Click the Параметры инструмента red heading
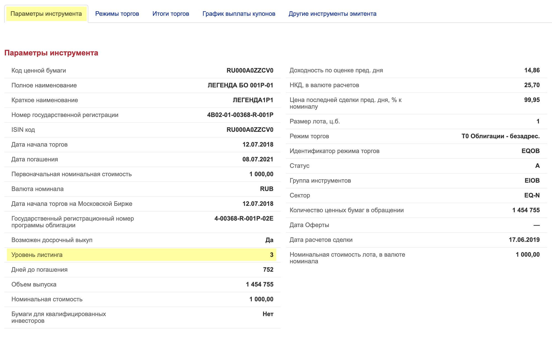The height and width of the screenshot is (339, 552). [51, 53]
